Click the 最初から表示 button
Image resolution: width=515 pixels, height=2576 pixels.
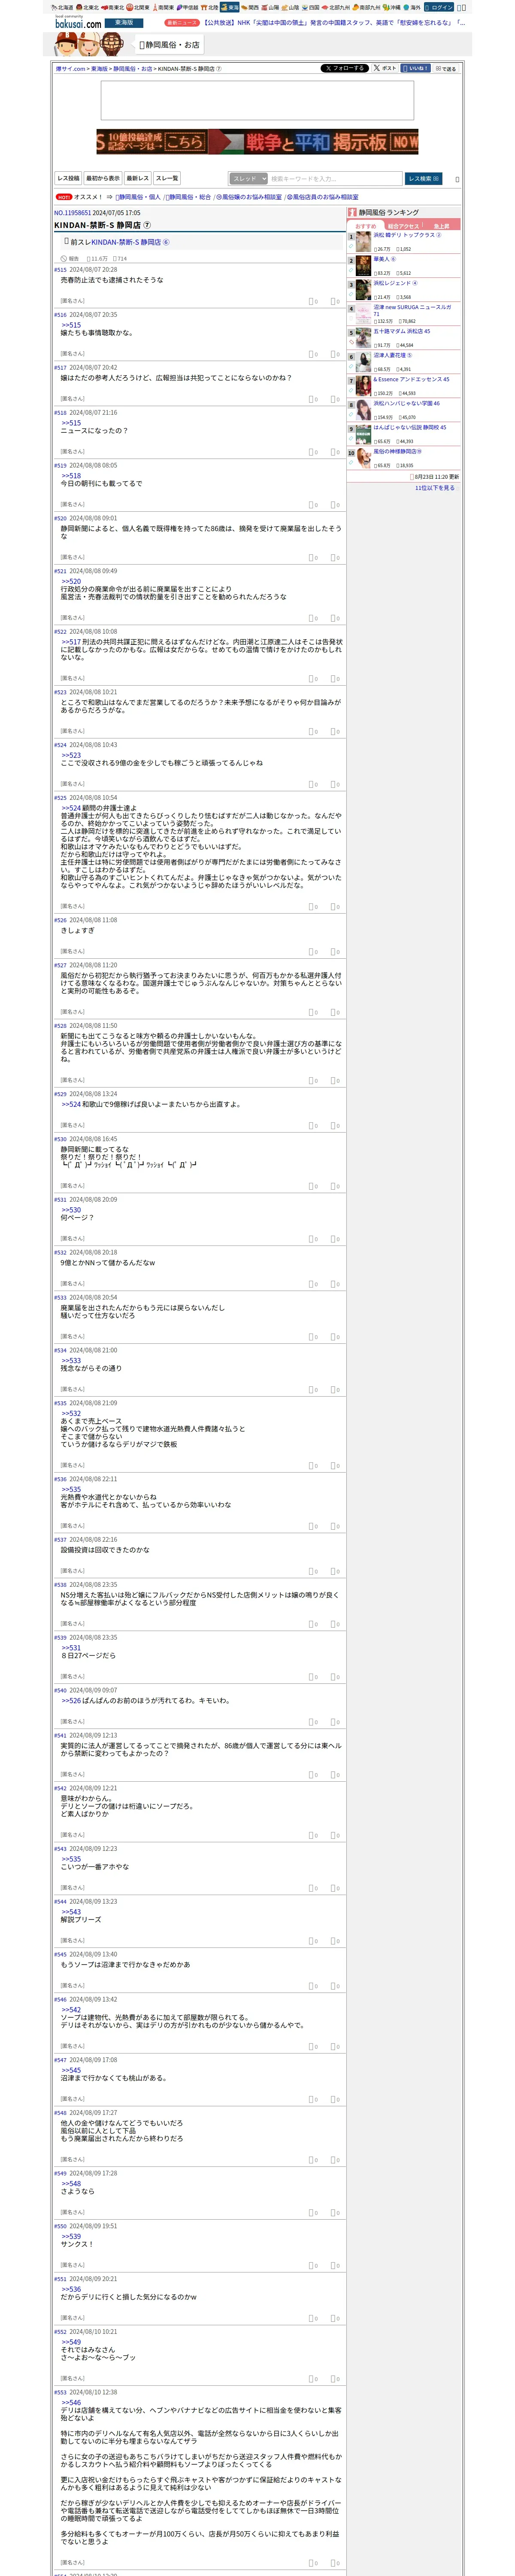pyautogui.click(x=102, y=178)
